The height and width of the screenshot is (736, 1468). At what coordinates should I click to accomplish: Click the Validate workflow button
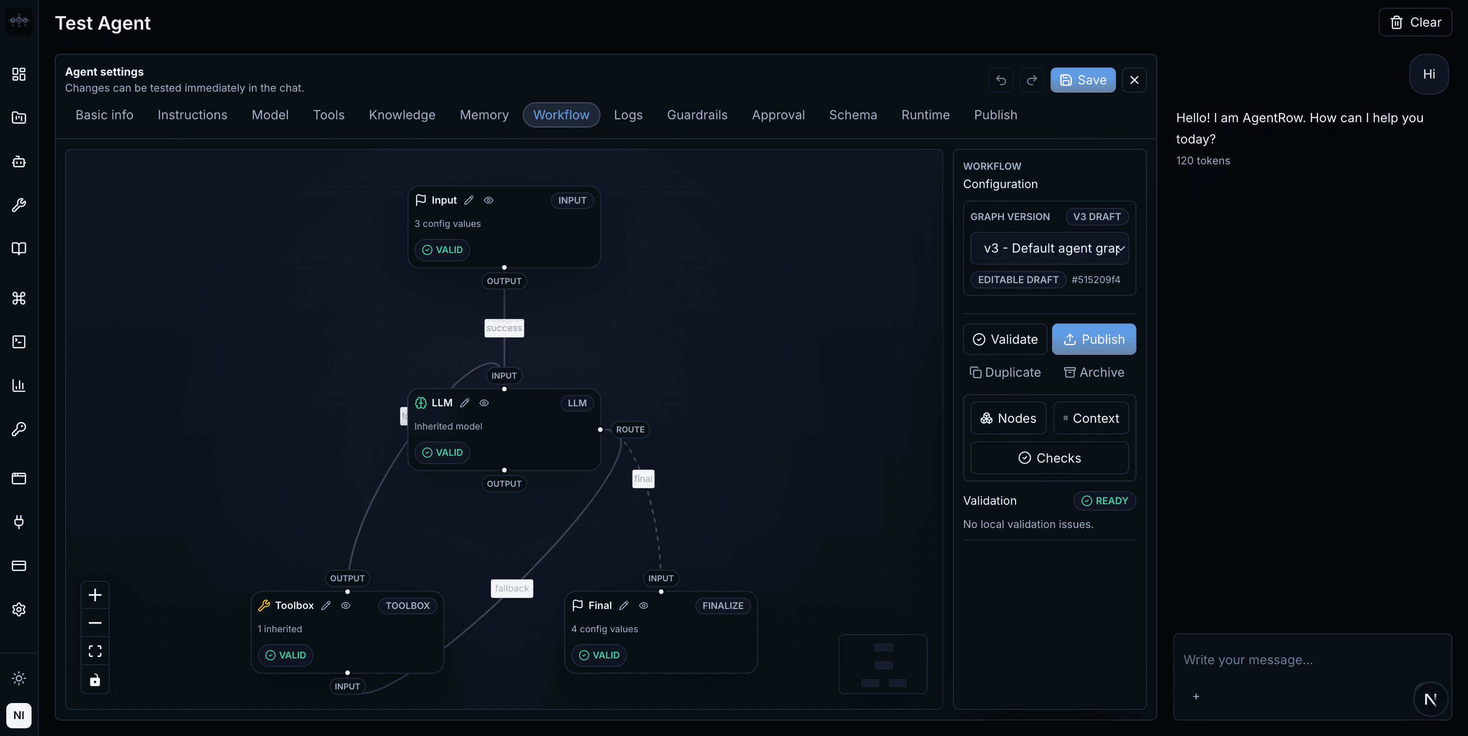(1005, 339)
